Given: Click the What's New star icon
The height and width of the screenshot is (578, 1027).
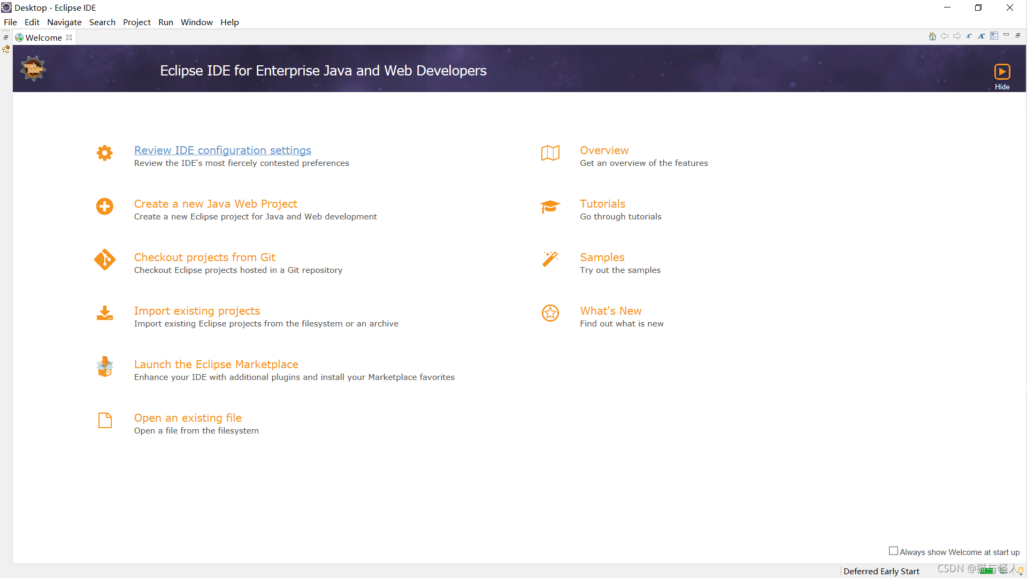Looking at the screenshot, I should click(x=550, y=313).
